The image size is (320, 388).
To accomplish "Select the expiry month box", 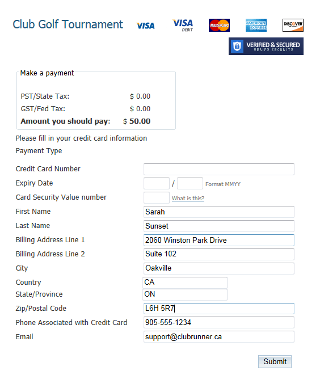I will coord(157,184).
